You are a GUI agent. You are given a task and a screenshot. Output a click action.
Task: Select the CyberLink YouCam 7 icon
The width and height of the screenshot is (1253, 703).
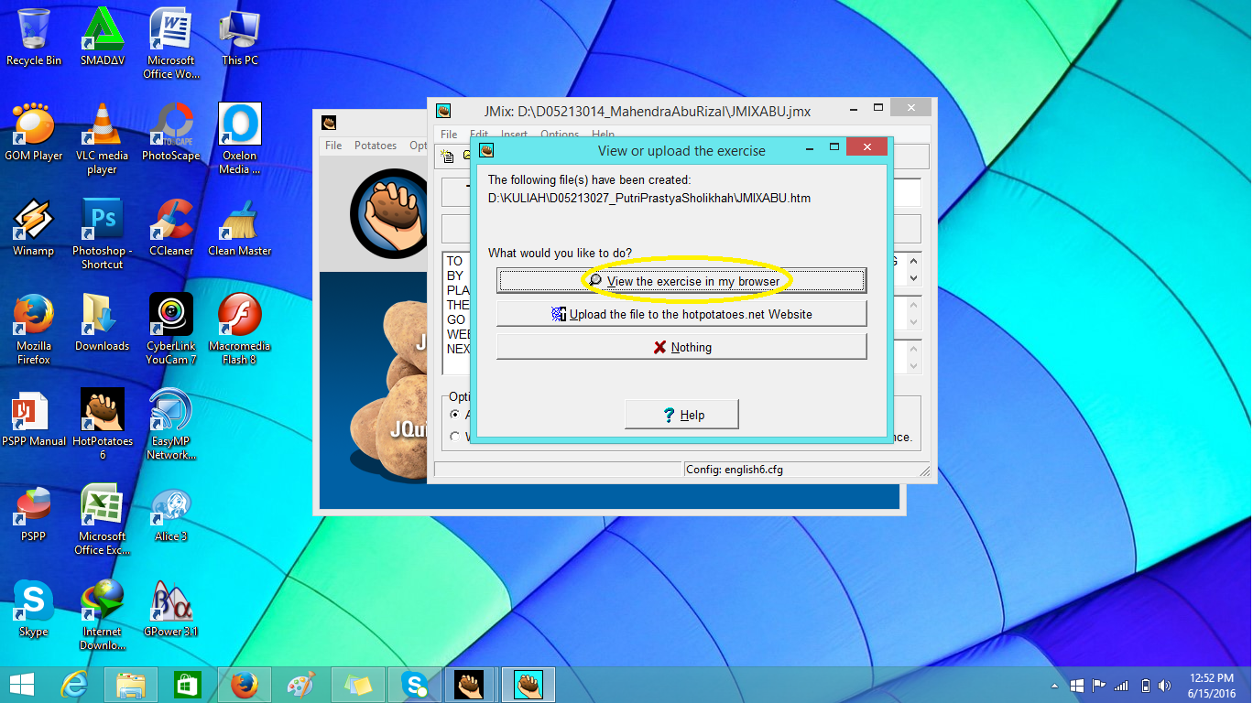(x=170, y=330)
